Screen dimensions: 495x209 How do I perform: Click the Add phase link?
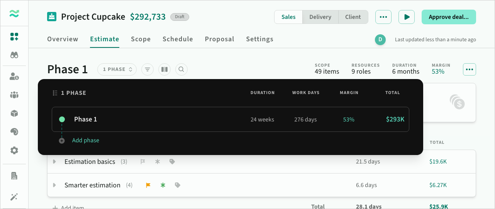click(x=86, y=140)
